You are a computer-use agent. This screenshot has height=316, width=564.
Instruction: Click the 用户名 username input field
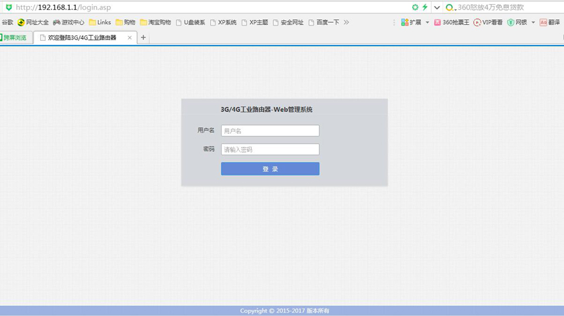(270, 131)
